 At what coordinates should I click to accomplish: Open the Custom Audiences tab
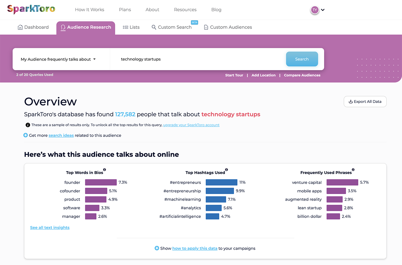228,27
